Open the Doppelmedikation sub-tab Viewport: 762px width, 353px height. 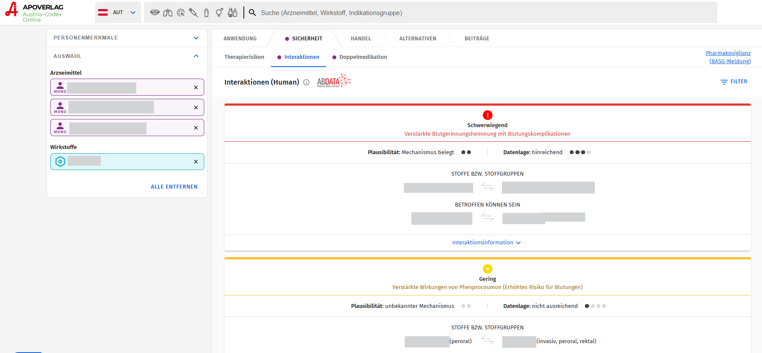[359, 57]
